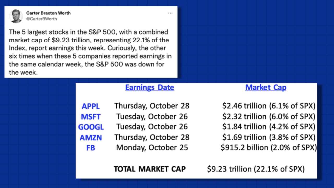Viewport: 334px width, 188px height.
Task: Click the Earnings Date column header
Action: point(150,87)
